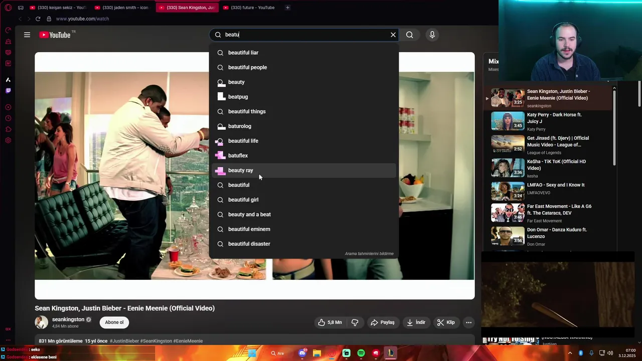
Task: Open File Explorer from the taskbar
Action: tap(317, 353)
